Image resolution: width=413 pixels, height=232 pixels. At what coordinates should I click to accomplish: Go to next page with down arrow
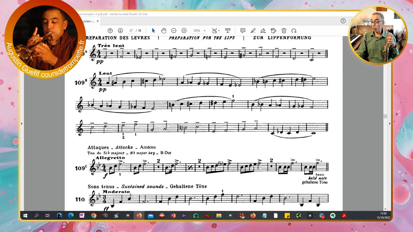point(120,31)
